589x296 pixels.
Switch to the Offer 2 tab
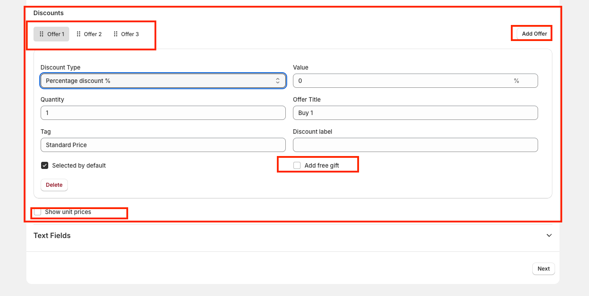(x=93, y=34)
